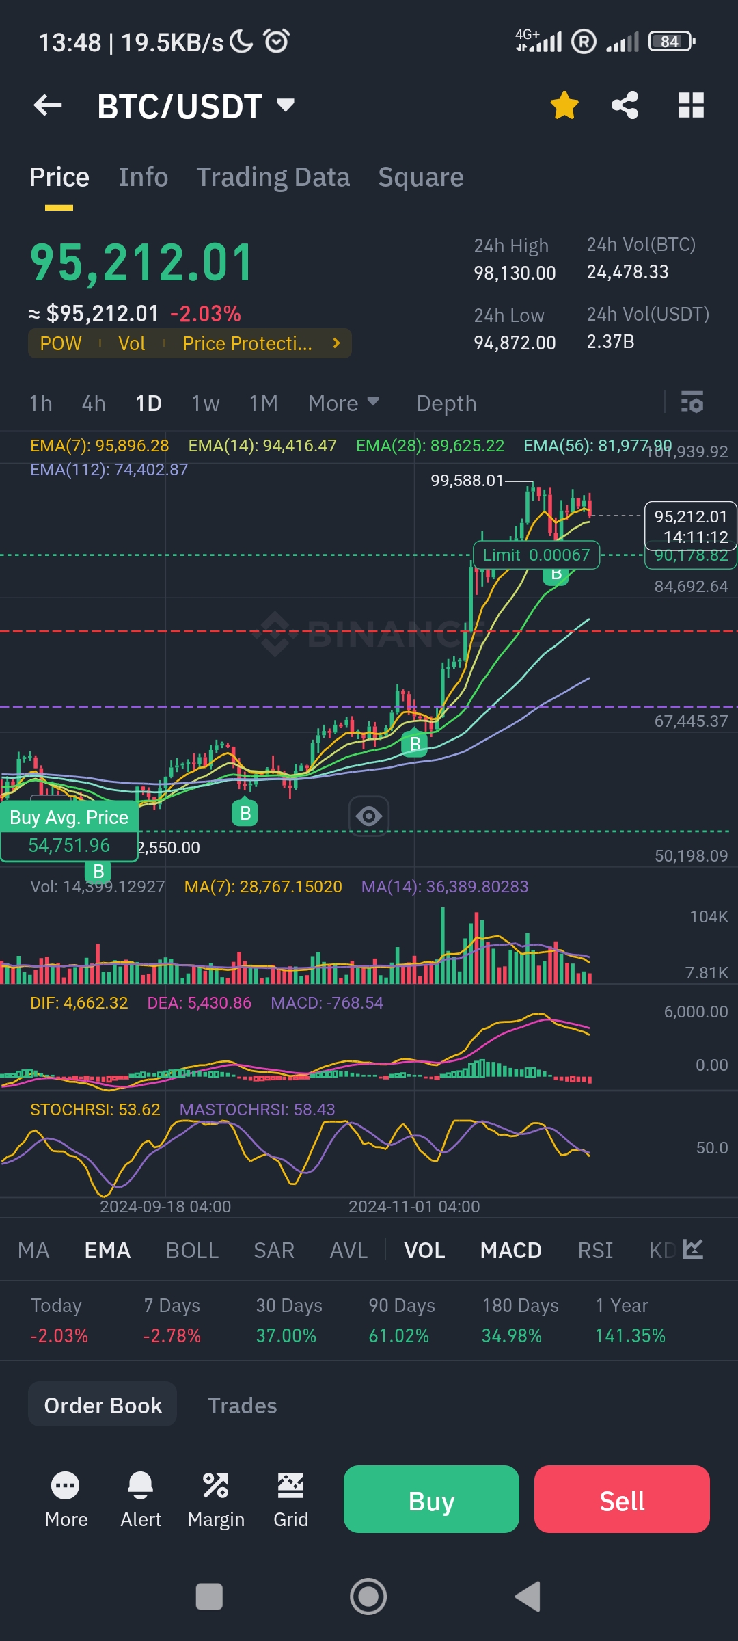This screenshot has width=738, height=1641.
Task: Tap the Buy Avg. Price label
Action: click(69, 817)
